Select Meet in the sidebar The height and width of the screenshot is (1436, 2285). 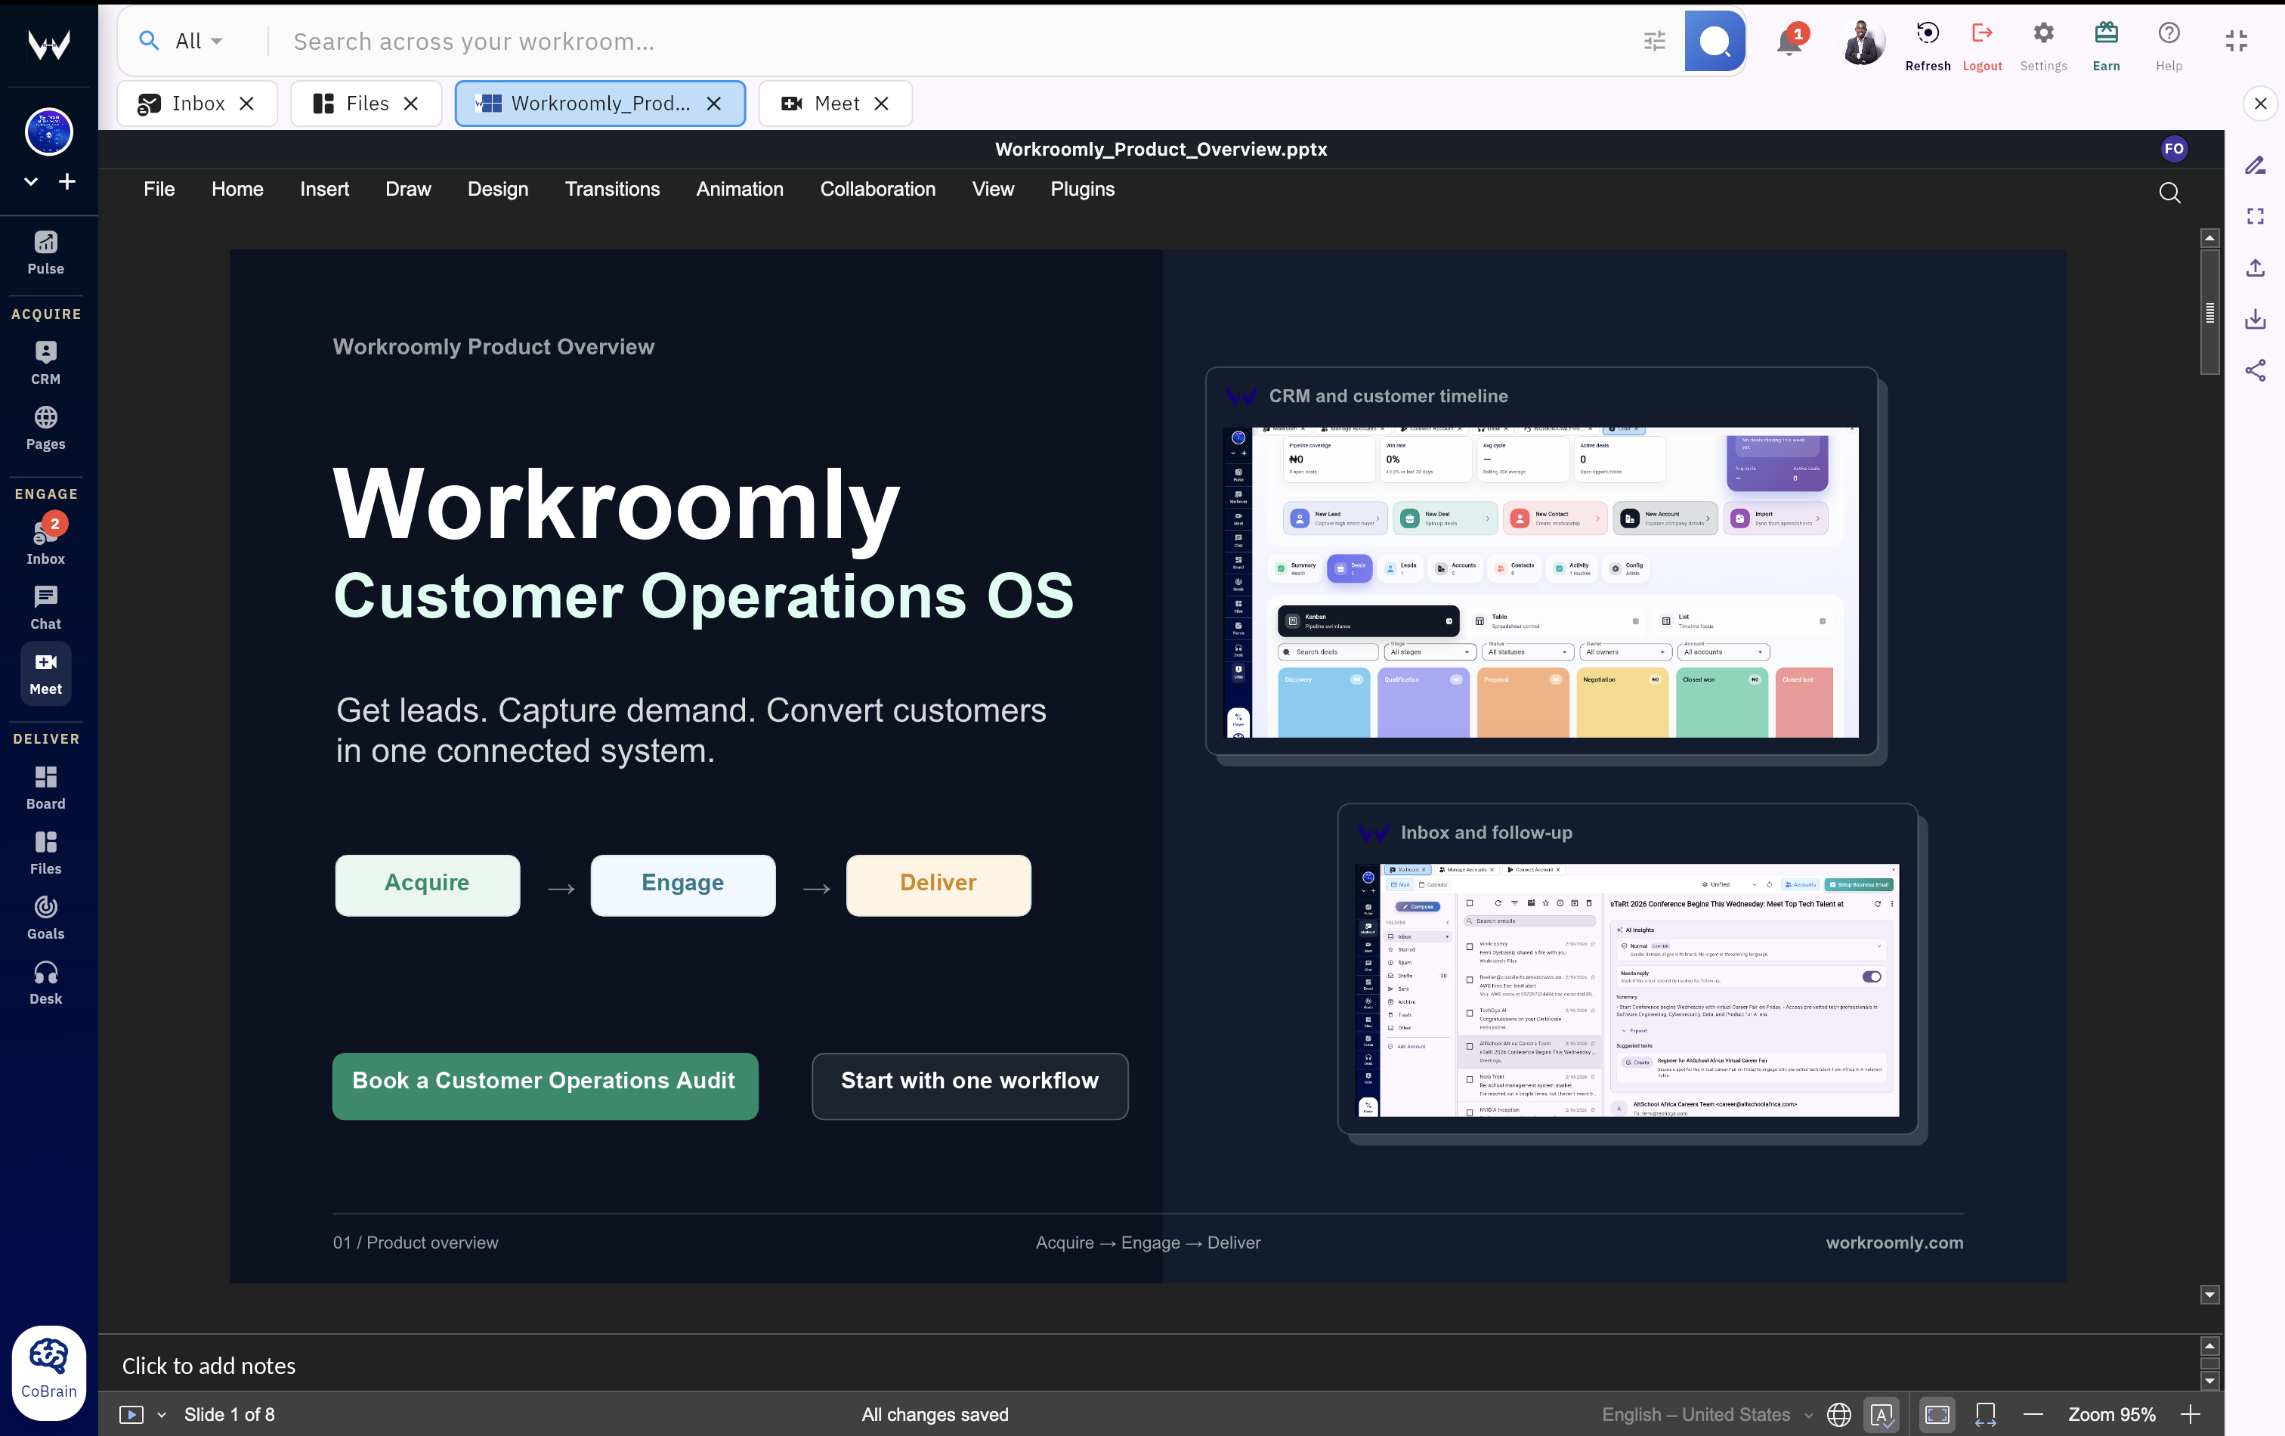(x=45, y=673)
